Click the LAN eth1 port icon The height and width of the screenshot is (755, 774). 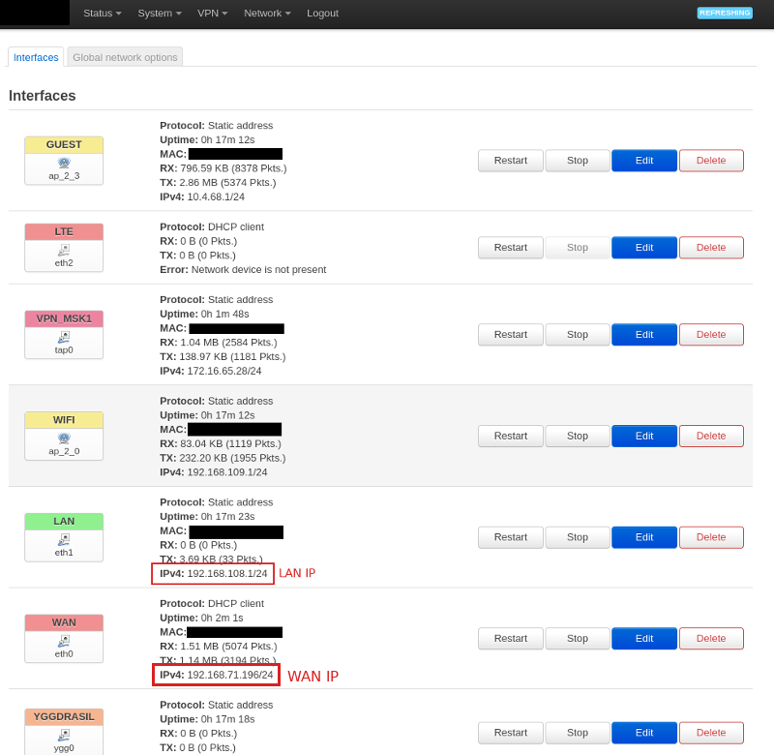(64, 539)
